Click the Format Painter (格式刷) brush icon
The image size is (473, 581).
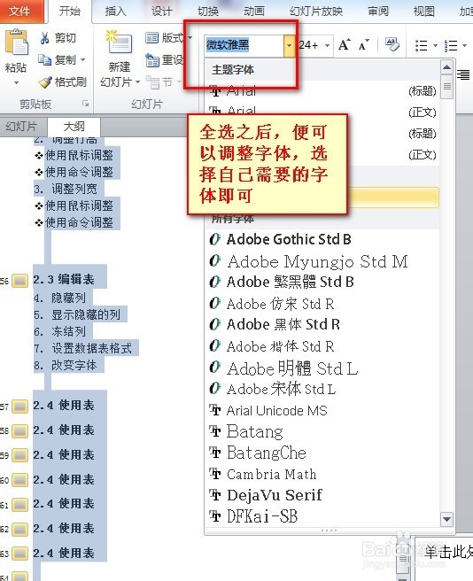coord(45,81)
